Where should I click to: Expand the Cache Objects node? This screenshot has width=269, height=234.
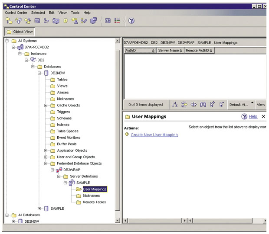46,106
